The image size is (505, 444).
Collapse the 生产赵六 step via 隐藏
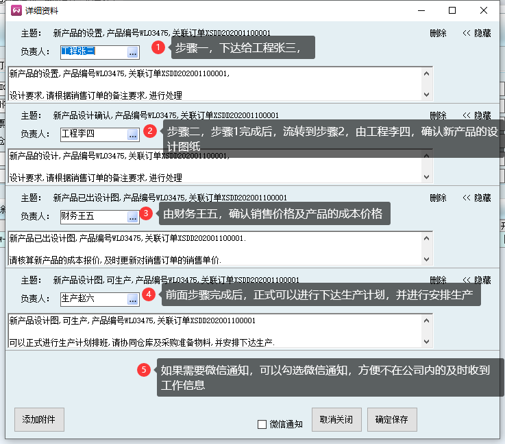coord(477,280)
